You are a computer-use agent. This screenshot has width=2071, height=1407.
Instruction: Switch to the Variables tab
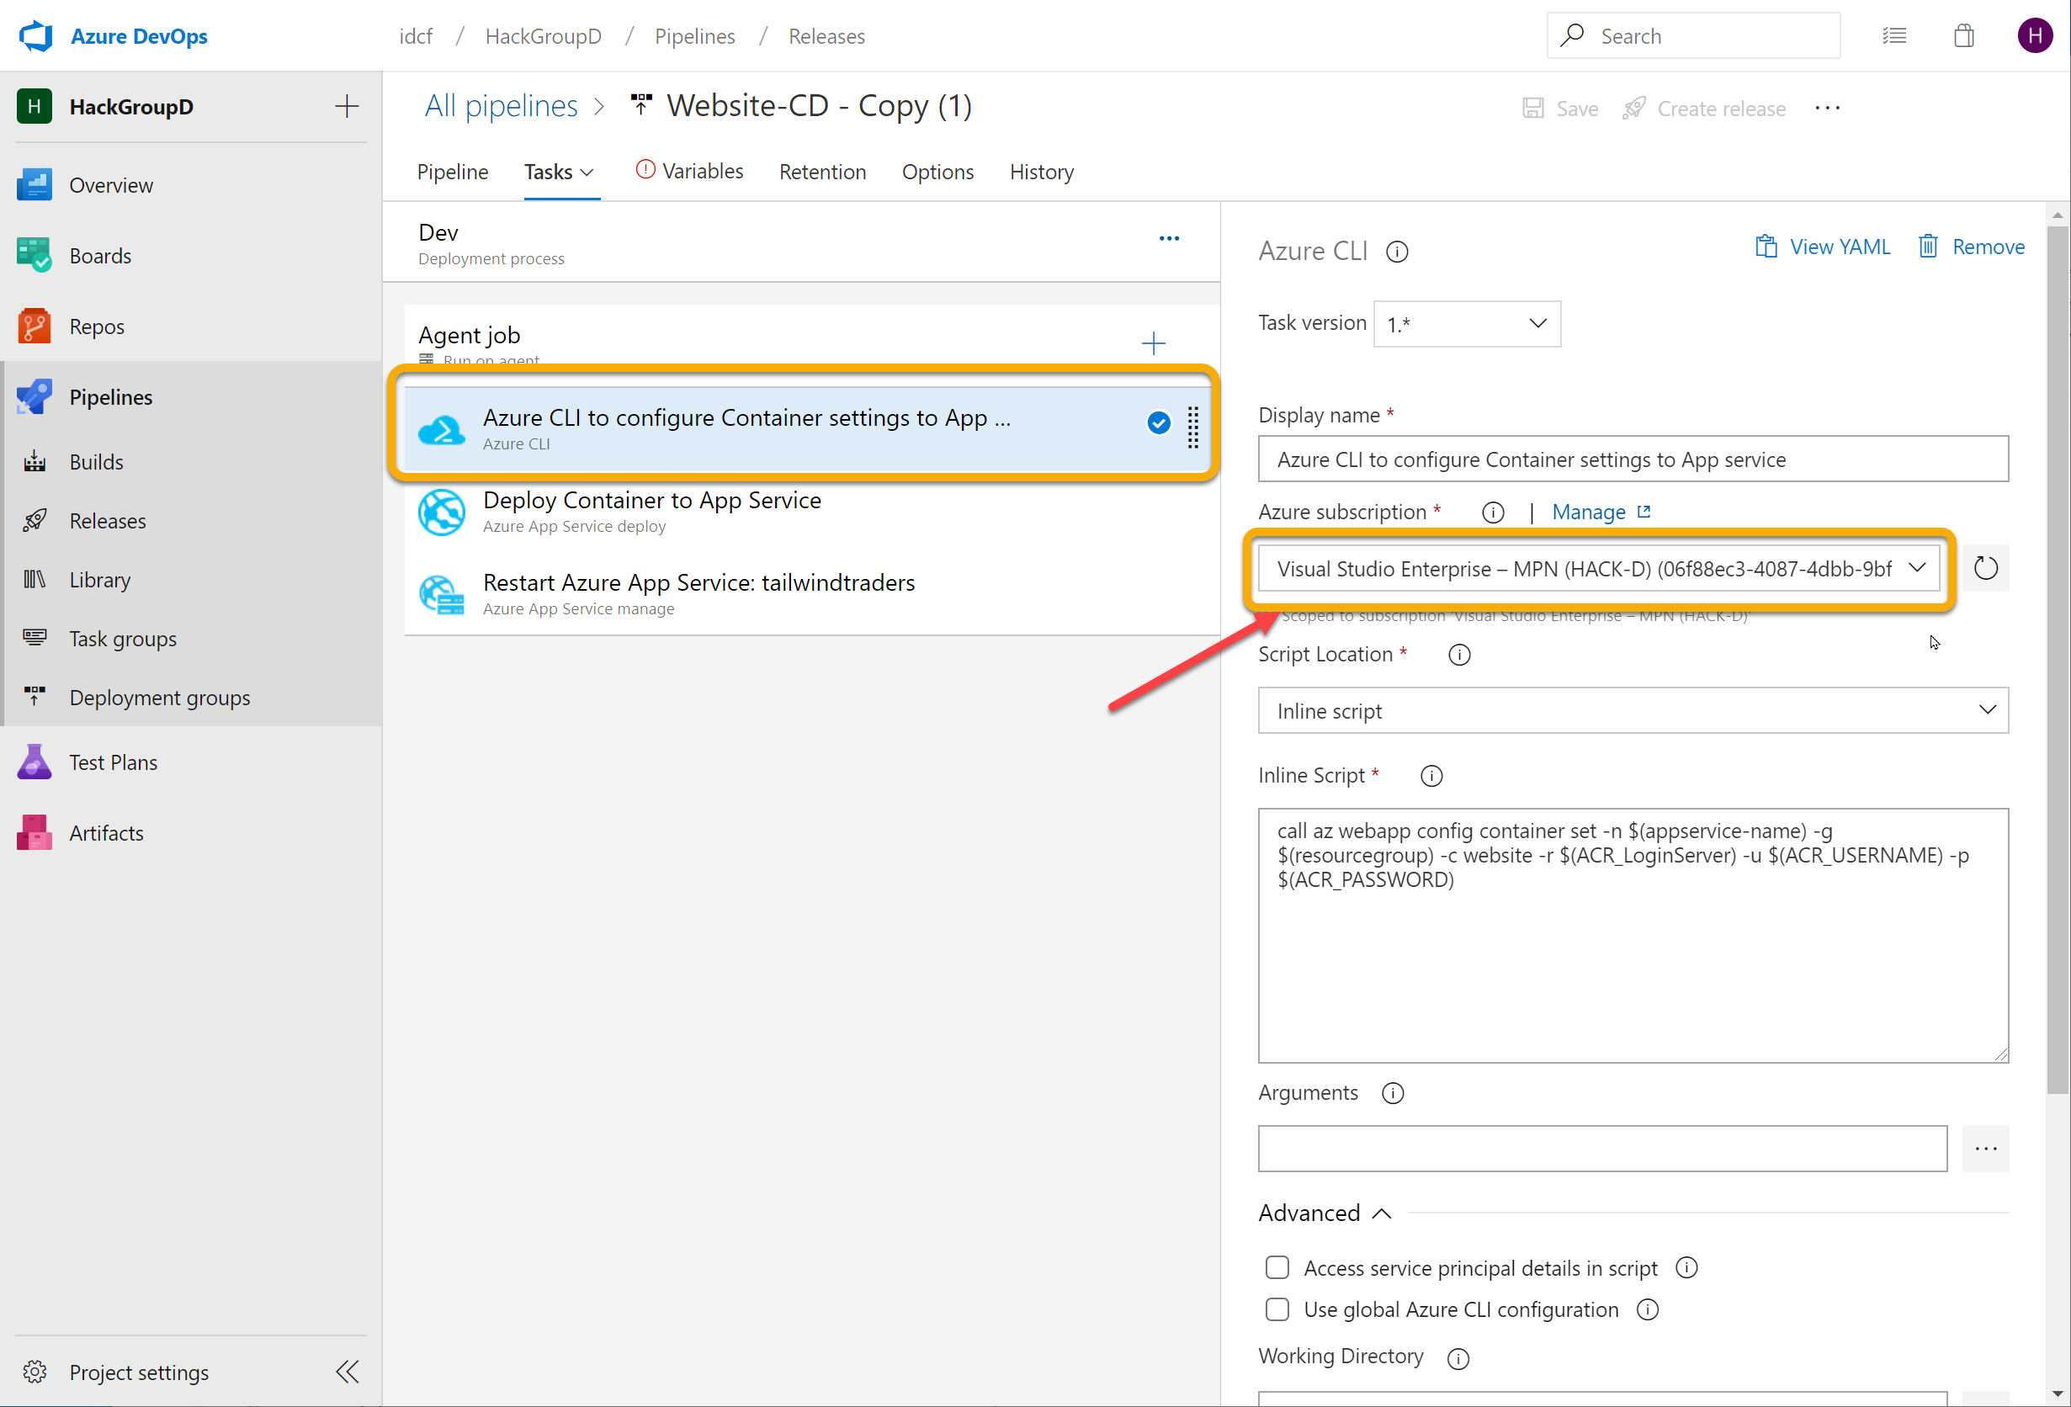pos(690,171)
